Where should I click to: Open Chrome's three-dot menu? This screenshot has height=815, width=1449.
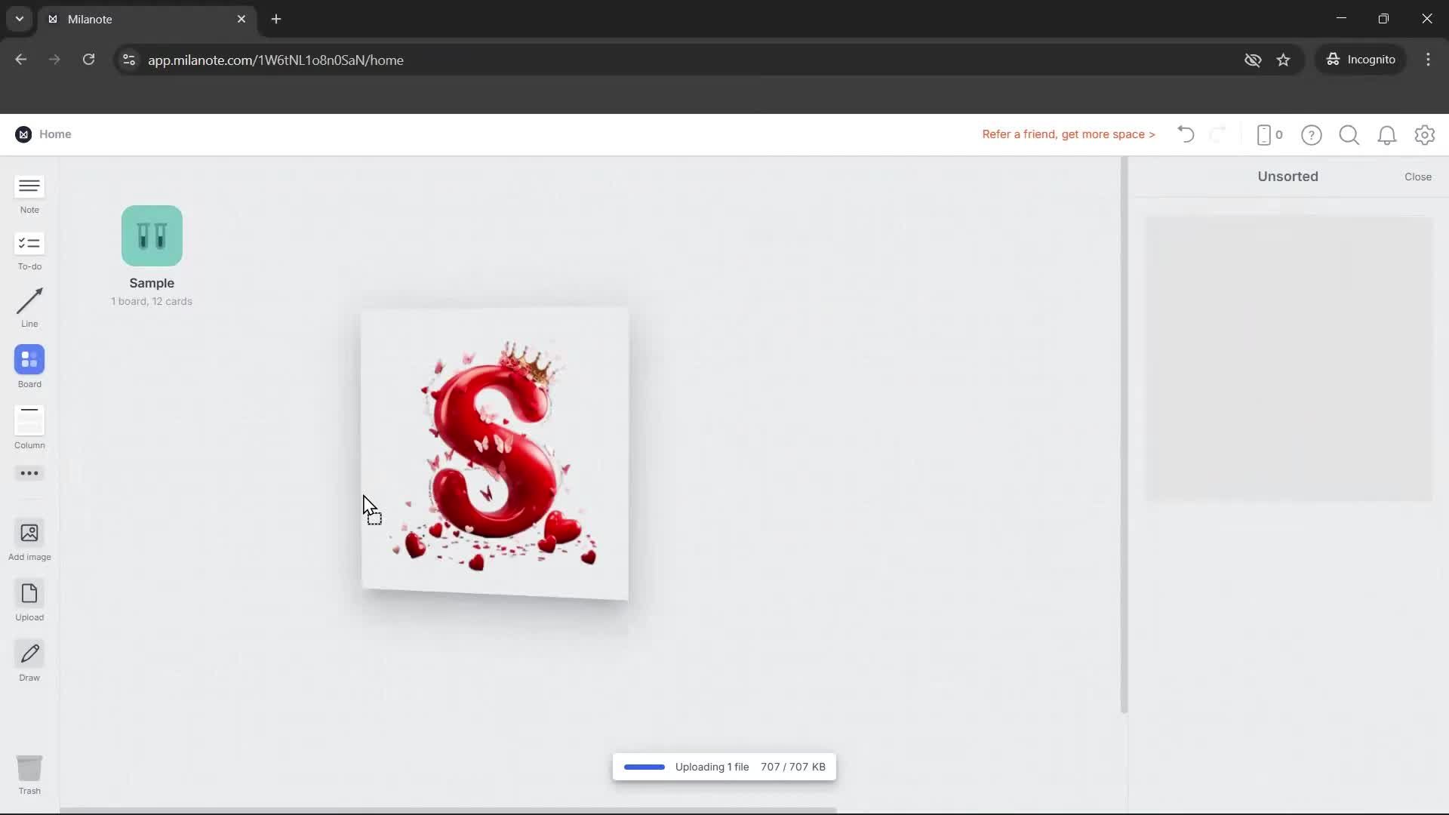pos(1429,60)
